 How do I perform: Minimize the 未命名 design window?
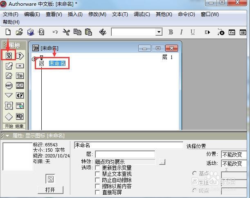pyautogui.click(x=144, y=48)
